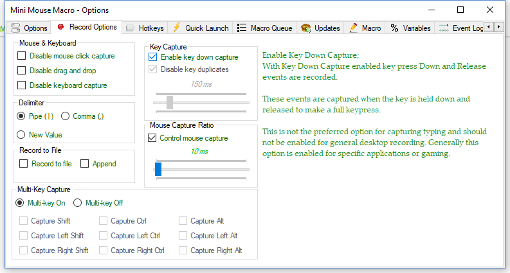Tick Disable drag and drop checkbox
The image size is (510, 273).
(21, 71)
